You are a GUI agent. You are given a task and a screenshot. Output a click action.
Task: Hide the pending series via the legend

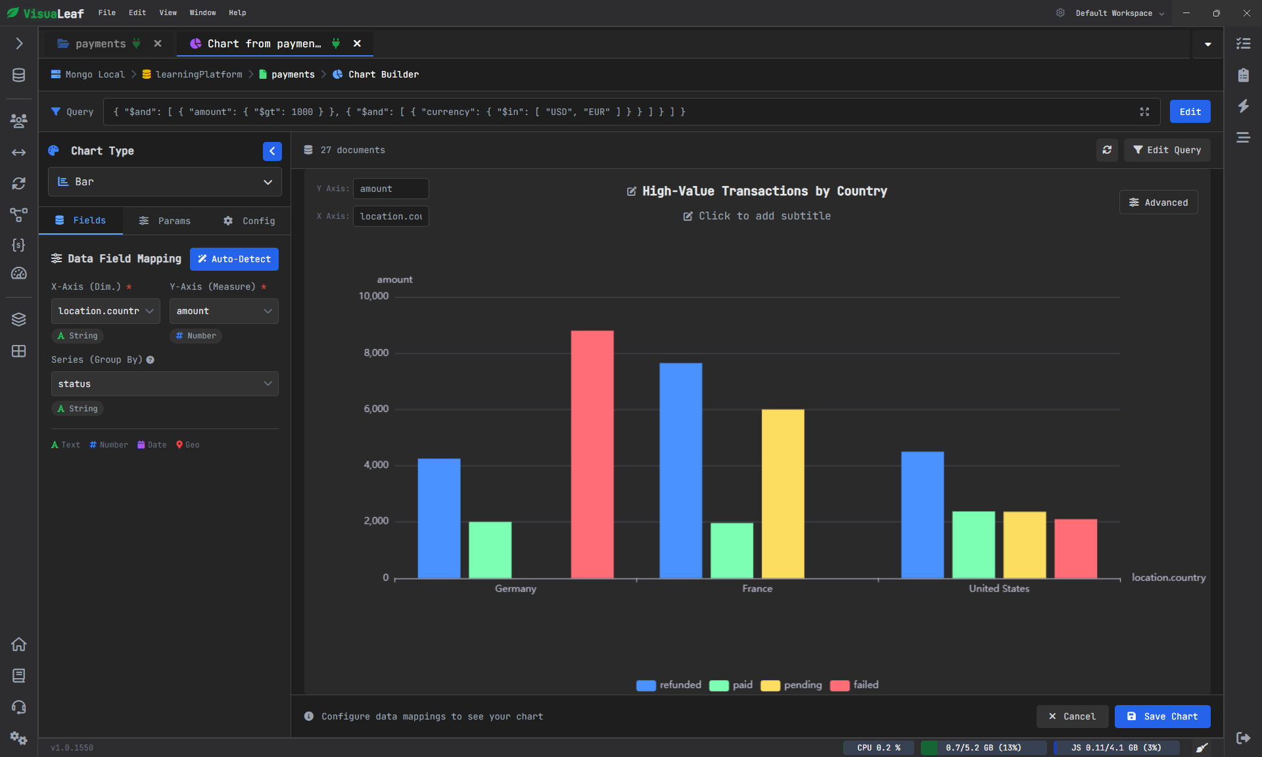click(791, 685)
